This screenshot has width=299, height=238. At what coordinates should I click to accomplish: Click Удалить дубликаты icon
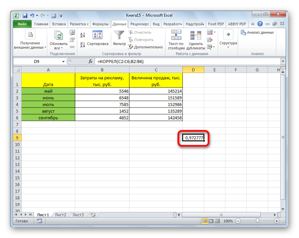point(195,36)
